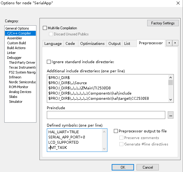Click defined symbols scroll down arrow
Image resolution: width=183 pixels, height=172 pixels.
tap(104, 149)
